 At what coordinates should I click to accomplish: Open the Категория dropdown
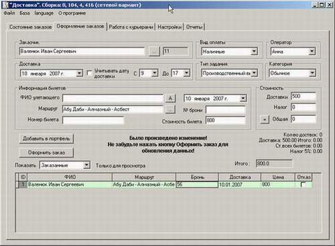point(312,73)
